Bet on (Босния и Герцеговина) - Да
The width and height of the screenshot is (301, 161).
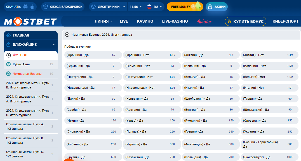pos(269,144)
